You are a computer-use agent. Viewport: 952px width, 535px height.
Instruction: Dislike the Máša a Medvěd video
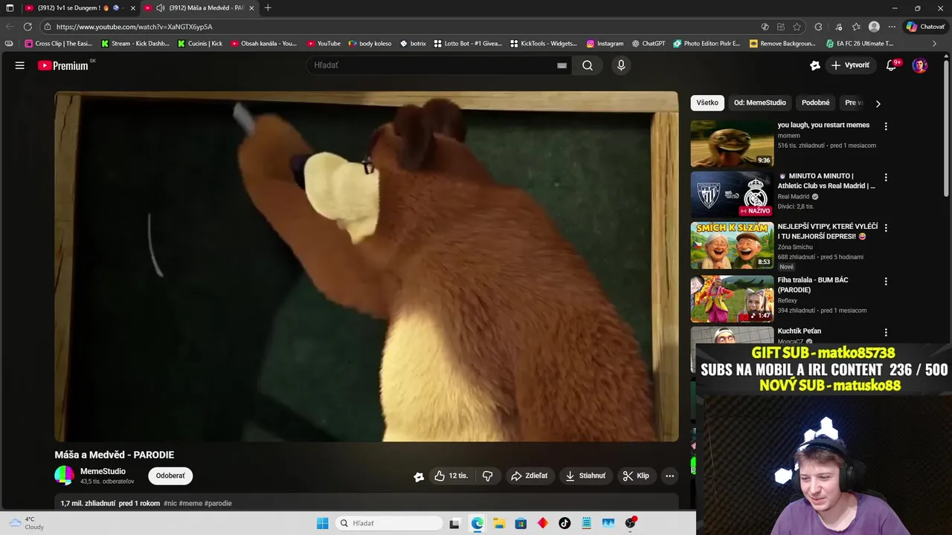click(488, 476)
